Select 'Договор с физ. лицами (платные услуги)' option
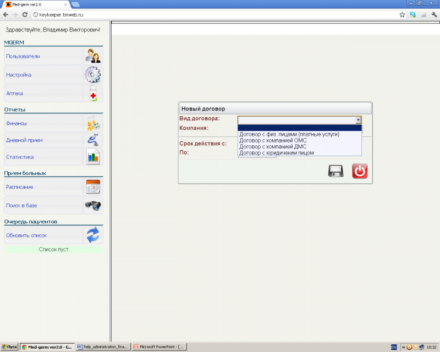 (x=289, y=134)
